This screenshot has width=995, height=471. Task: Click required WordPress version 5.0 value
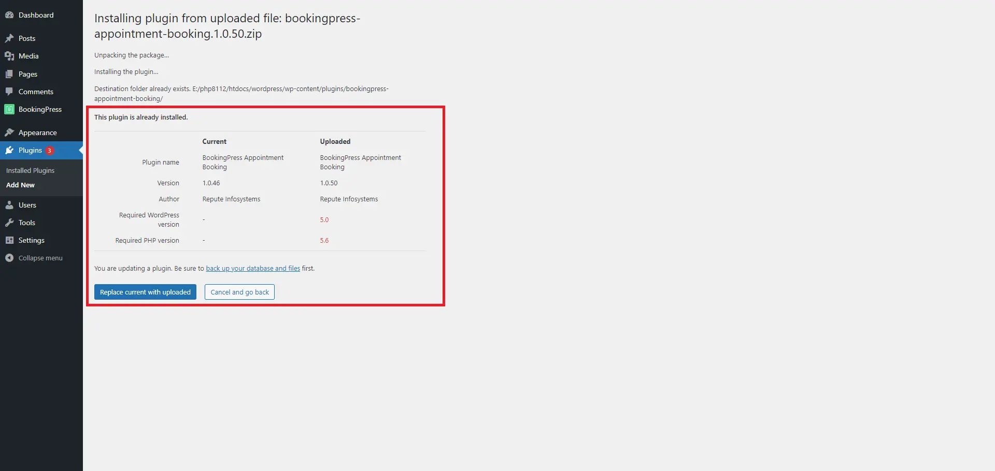click(324, 219)
